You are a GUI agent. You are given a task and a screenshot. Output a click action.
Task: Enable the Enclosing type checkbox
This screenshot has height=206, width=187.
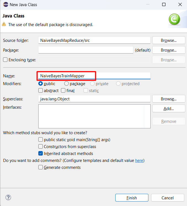pyautogui.click(x=5, y=60)
